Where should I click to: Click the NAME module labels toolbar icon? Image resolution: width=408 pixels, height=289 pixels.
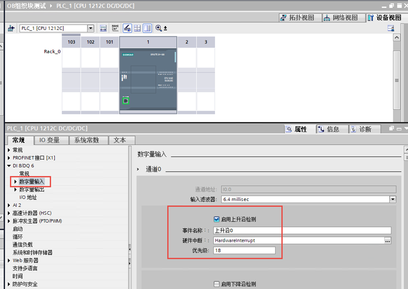[115, 28]
